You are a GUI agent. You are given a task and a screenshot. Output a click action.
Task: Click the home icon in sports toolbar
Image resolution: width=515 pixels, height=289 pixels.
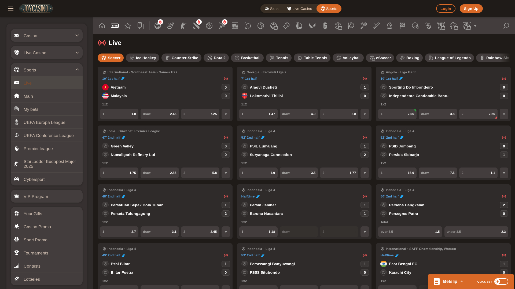tap(102, 26)
